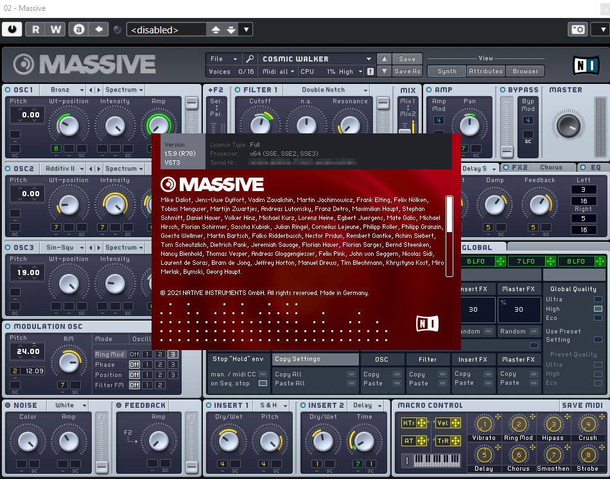
Task: Click the About credits scrollbar
Action: 449,236
